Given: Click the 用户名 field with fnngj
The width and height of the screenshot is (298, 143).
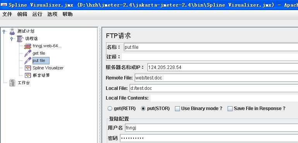Looking at the screenshot, I should (211, 128).
